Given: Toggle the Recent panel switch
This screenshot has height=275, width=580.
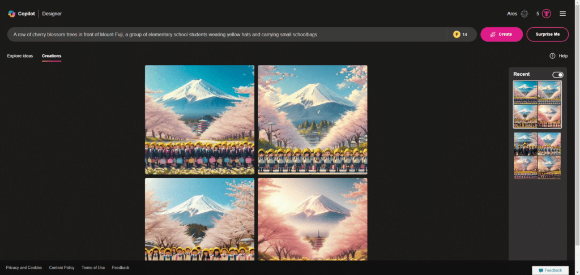Looking at the screenshot, I should click(x=558, y=75).
